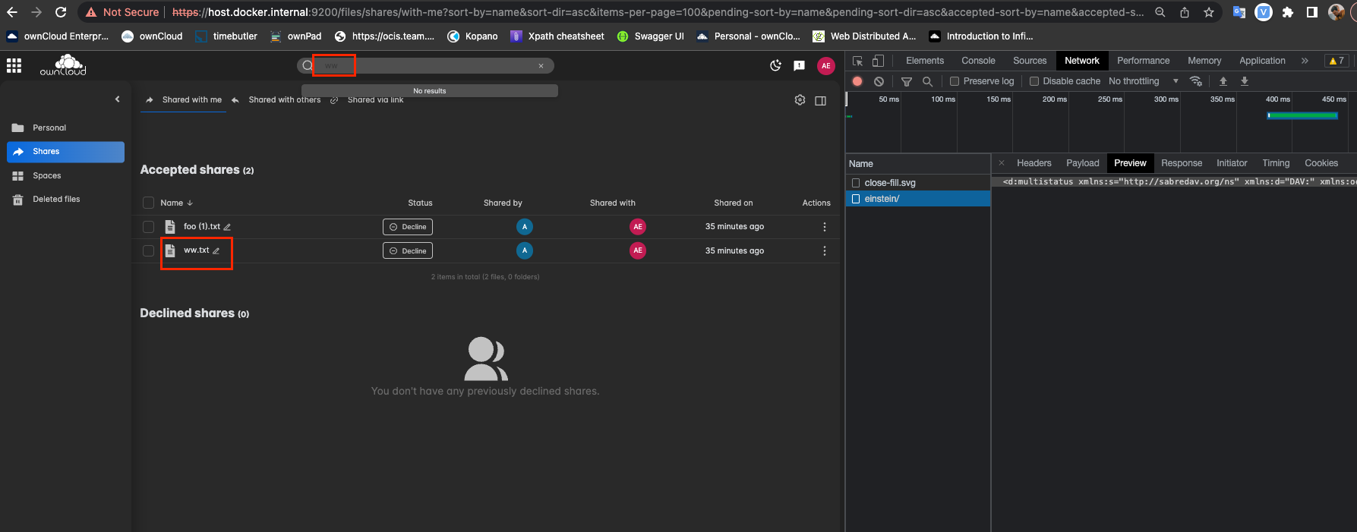Click the rename pencil next to ww.txt
The image size is (1357, 532).
pos(216,250)
